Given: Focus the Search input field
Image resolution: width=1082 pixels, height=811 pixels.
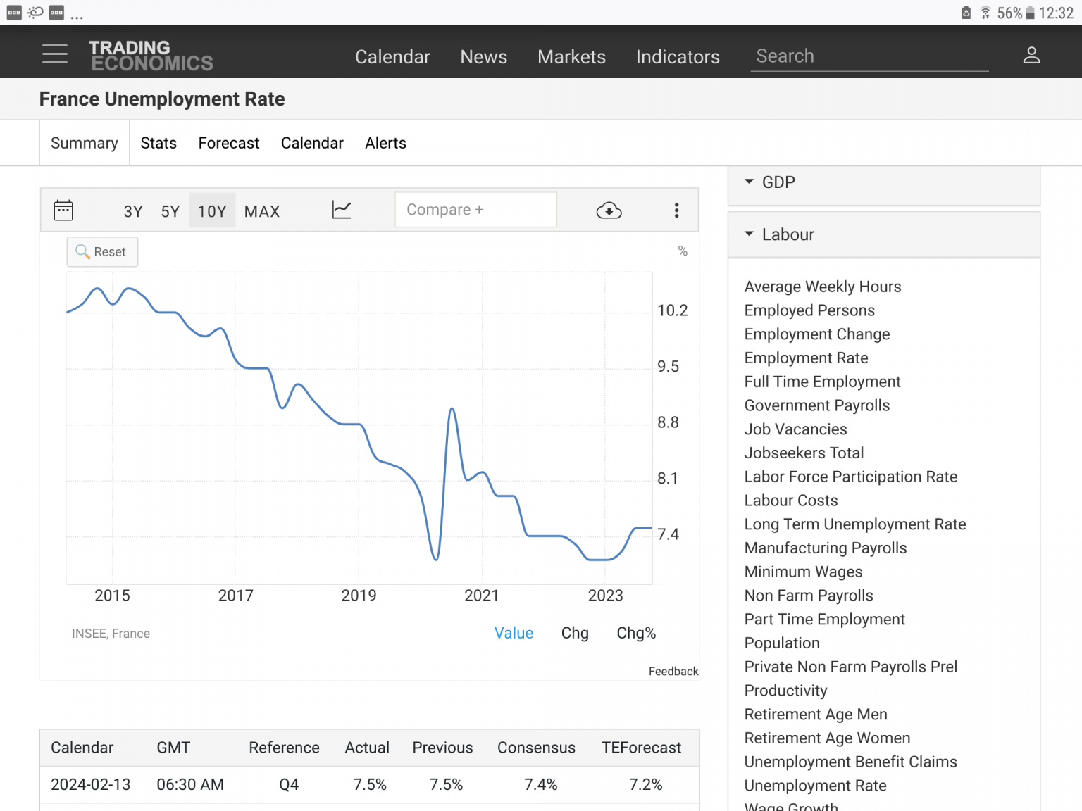Looking at the screenshot, I should 869,56.
